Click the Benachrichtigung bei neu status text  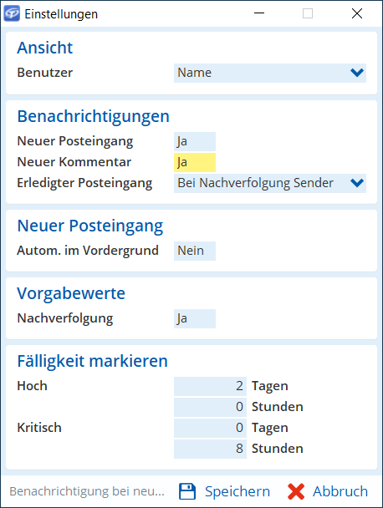[87, 491]
